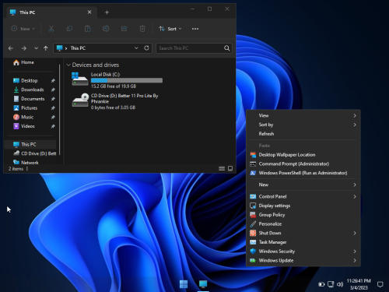Expand the New submenu in context menu
The height and width of the screenshot is (292, 389).
tap(303, 185)
